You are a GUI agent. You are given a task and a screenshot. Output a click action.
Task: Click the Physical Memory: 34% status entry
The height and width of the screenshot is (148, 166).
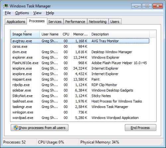[100, 142]
